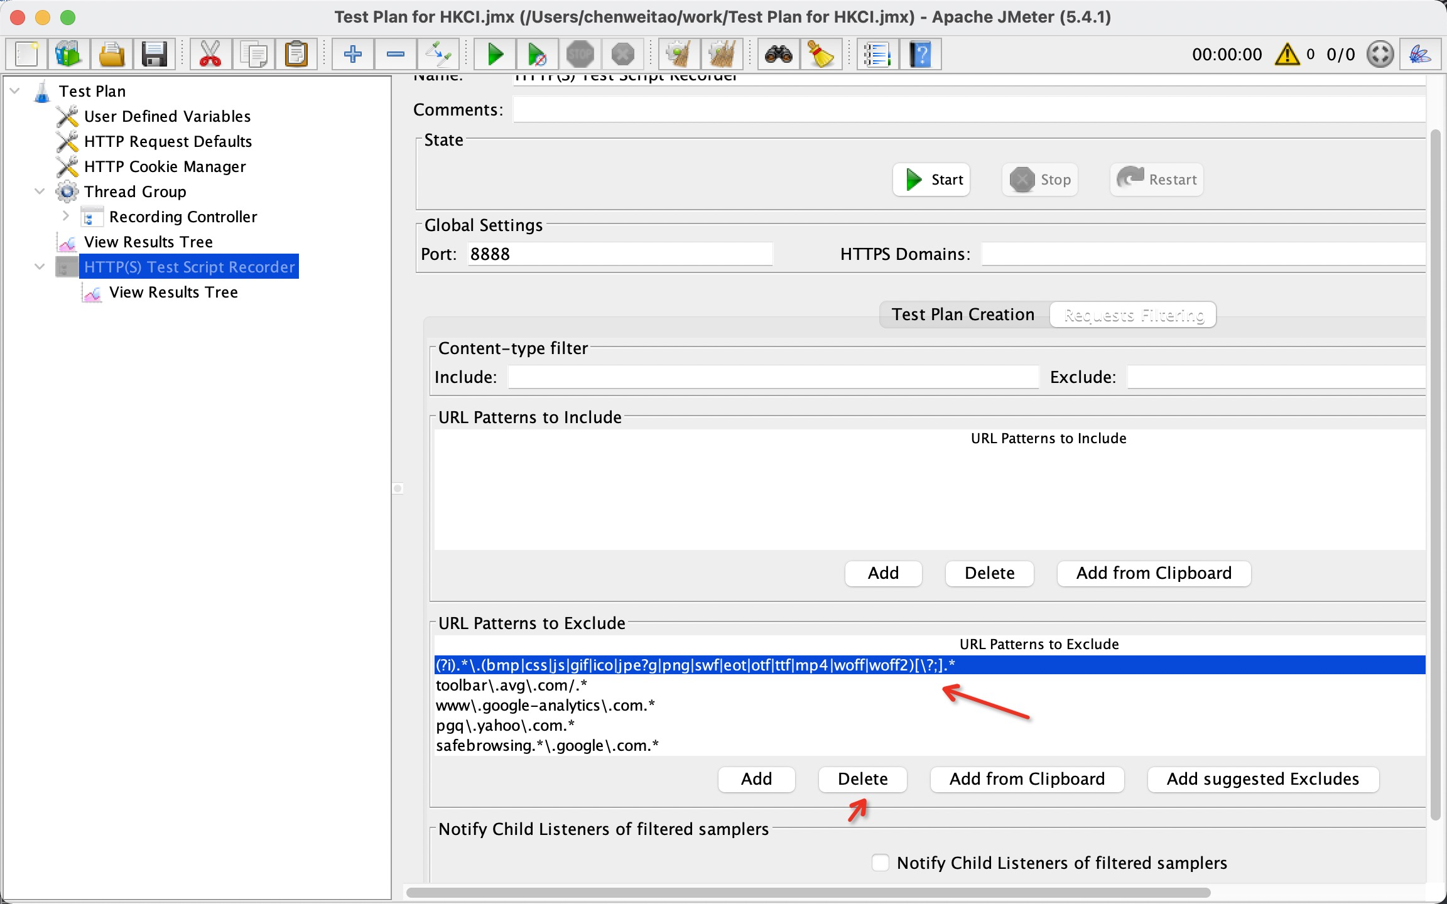This screenshot has width=1447, height=904.
Task: Collapse the HTTP(S) Test Script Recorder node arrow
Action: pyautogui.click(x=40, y=267)
